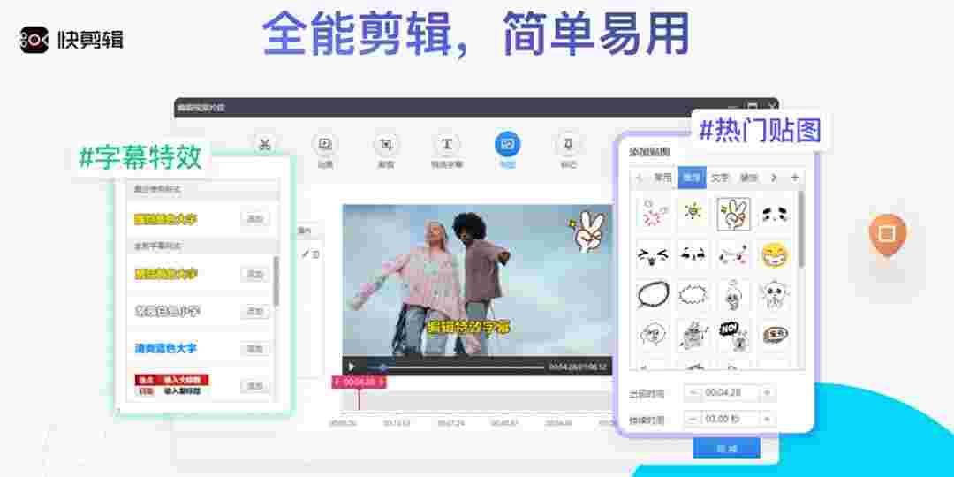Switch to the 文字 sticker tab

(x=721, y=178)
